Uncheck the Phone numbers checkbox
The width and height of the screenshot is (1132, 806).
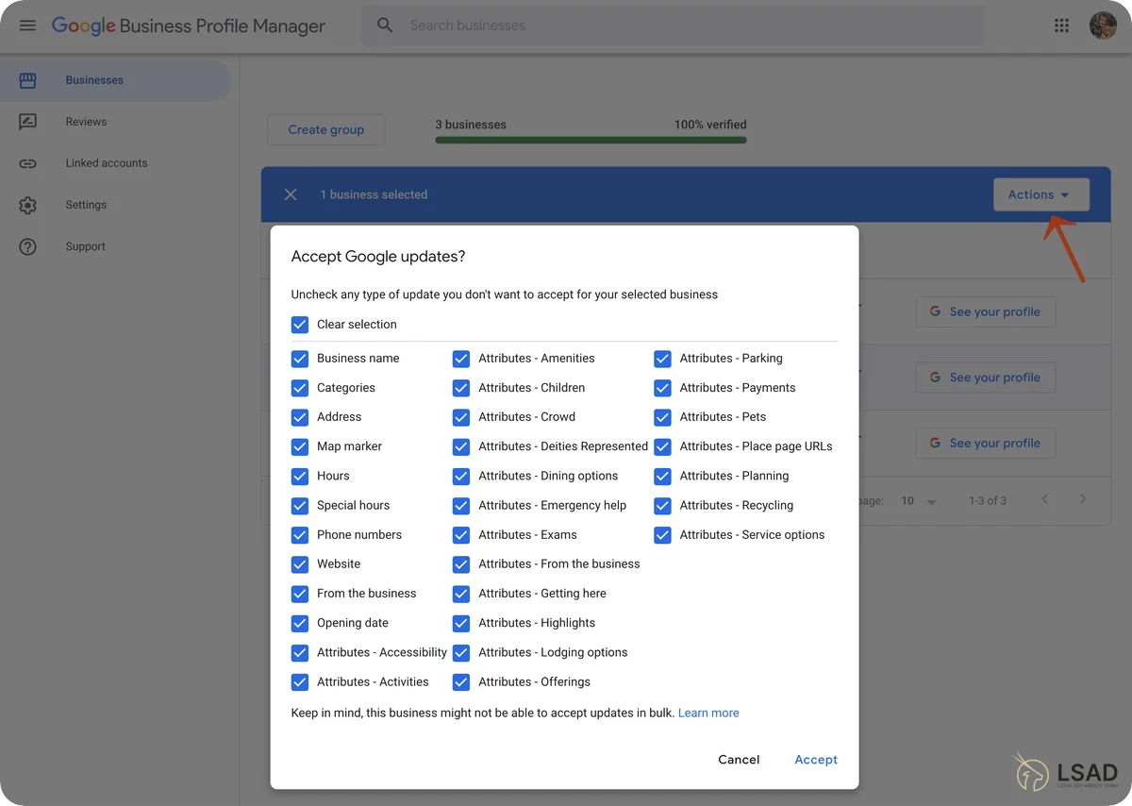tap(300, 535)
